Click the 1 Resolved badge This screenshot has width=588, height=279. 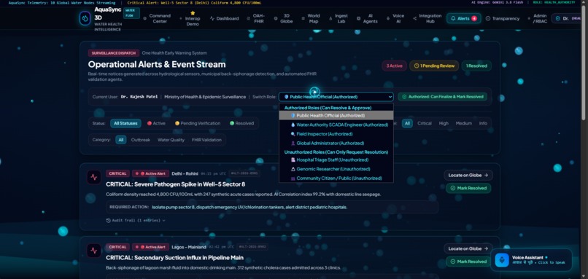click(476, 66)
